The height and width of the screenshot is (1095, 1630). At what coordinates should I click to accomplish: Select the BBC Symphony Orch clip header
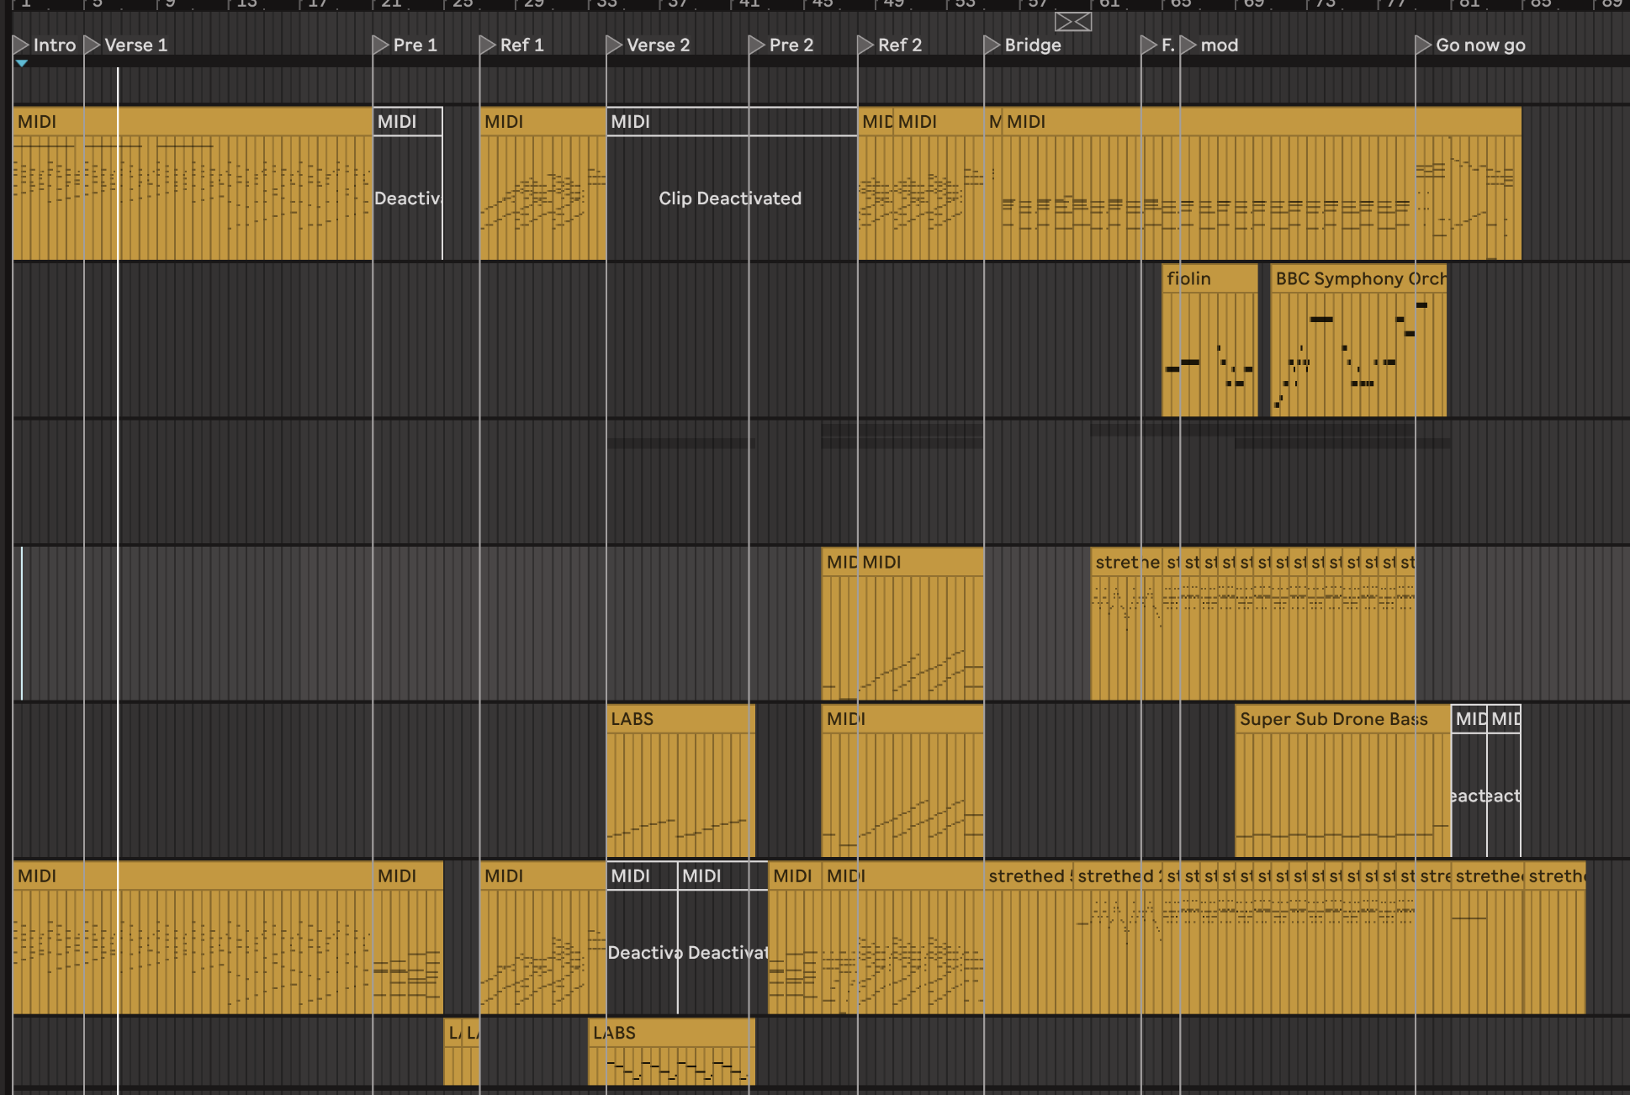pos(1357,278)
